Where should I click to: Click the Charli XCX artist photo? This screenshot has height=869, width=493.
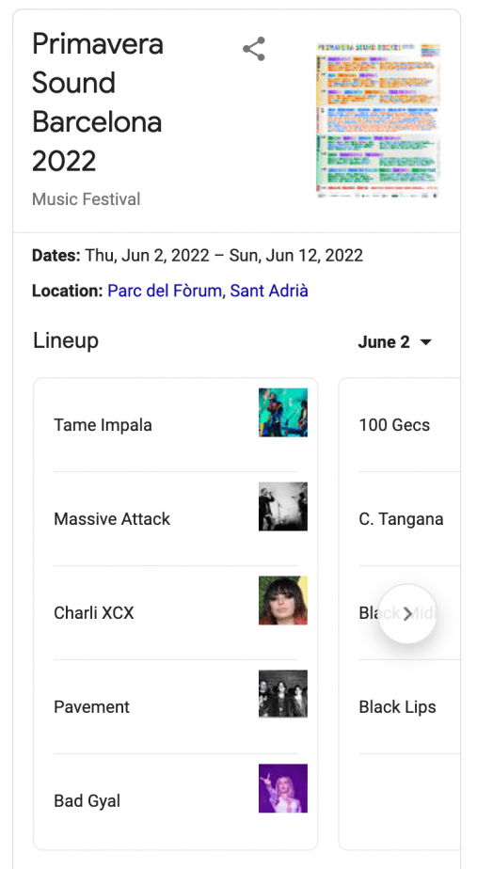(283, 600)
